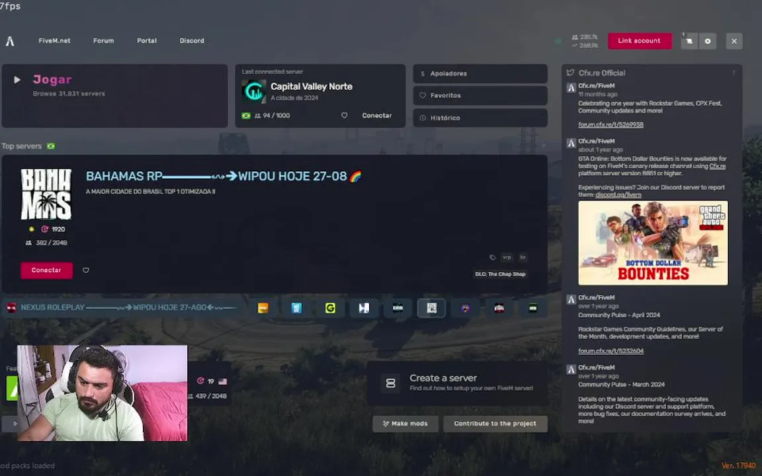Connect to Capital Valley Norte
The image size is (762, 476).
click(376, 116)
